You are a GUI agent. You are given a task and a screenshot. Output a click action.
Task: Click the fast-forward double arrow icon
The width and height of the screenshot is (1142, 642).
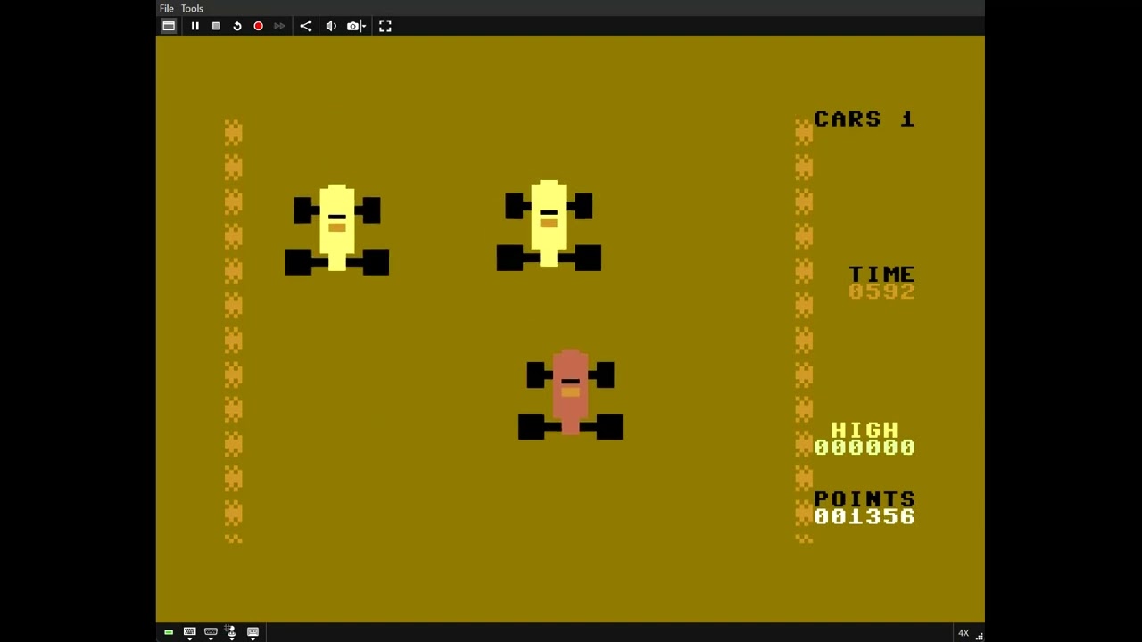pyautogui.click(x=279, y=26)
